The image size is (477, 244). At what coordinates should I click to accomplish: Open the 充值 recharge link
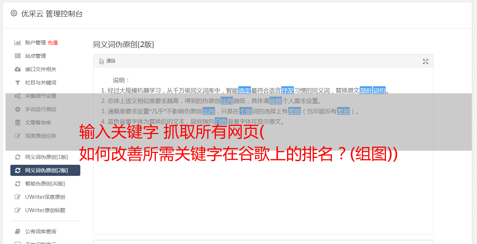(53, 43)
